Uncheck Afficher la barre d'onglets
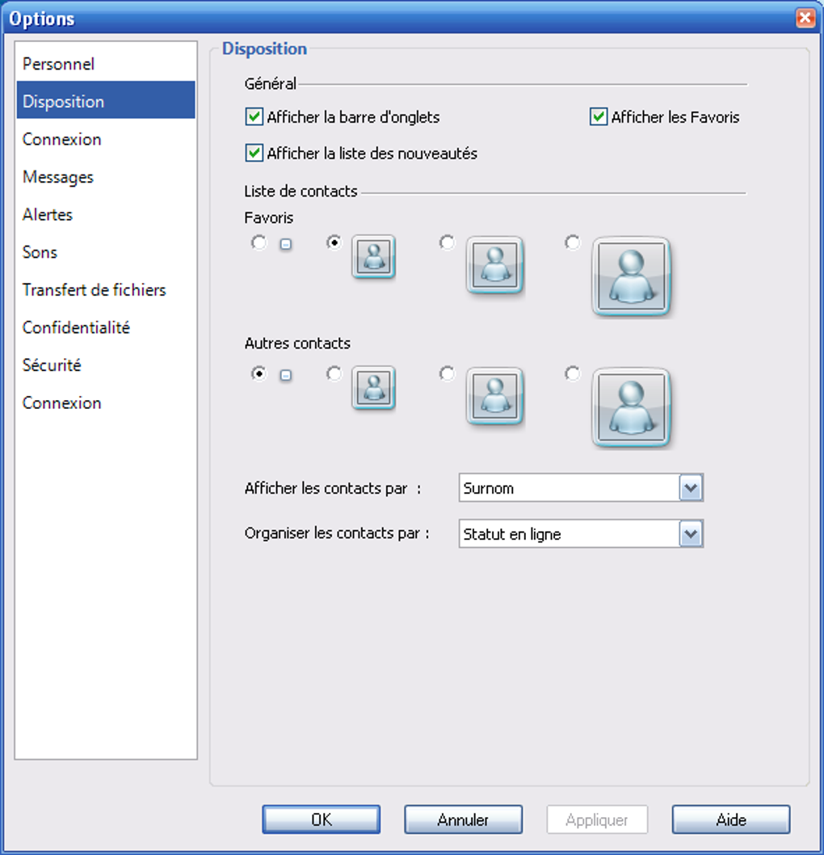The height and width of the screenshot is (855, 824). [254, 116]
